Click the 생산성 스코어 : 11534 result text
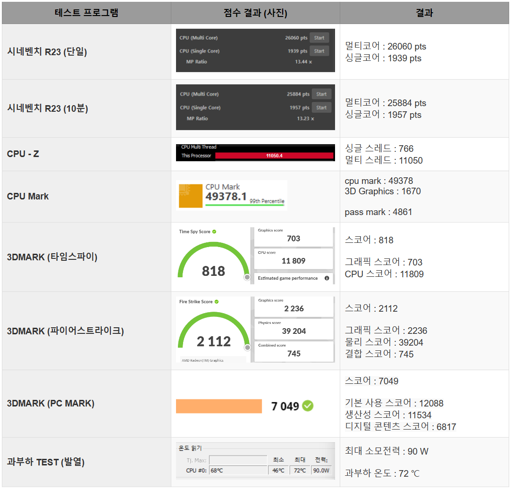This screenshot has height=489, width=512. coord(388,415)
